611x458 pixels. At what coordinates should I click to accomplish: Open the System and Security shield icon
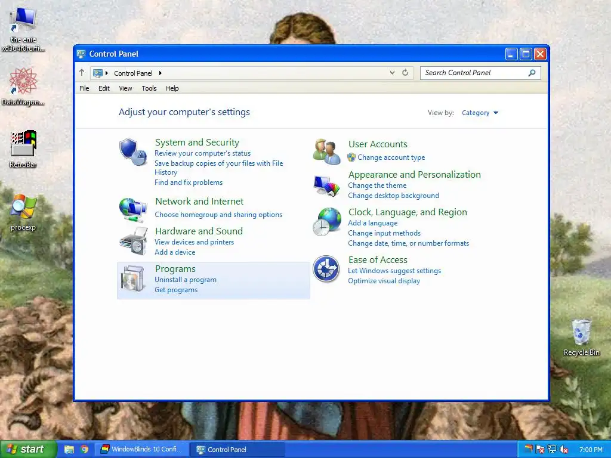[133, 151]
